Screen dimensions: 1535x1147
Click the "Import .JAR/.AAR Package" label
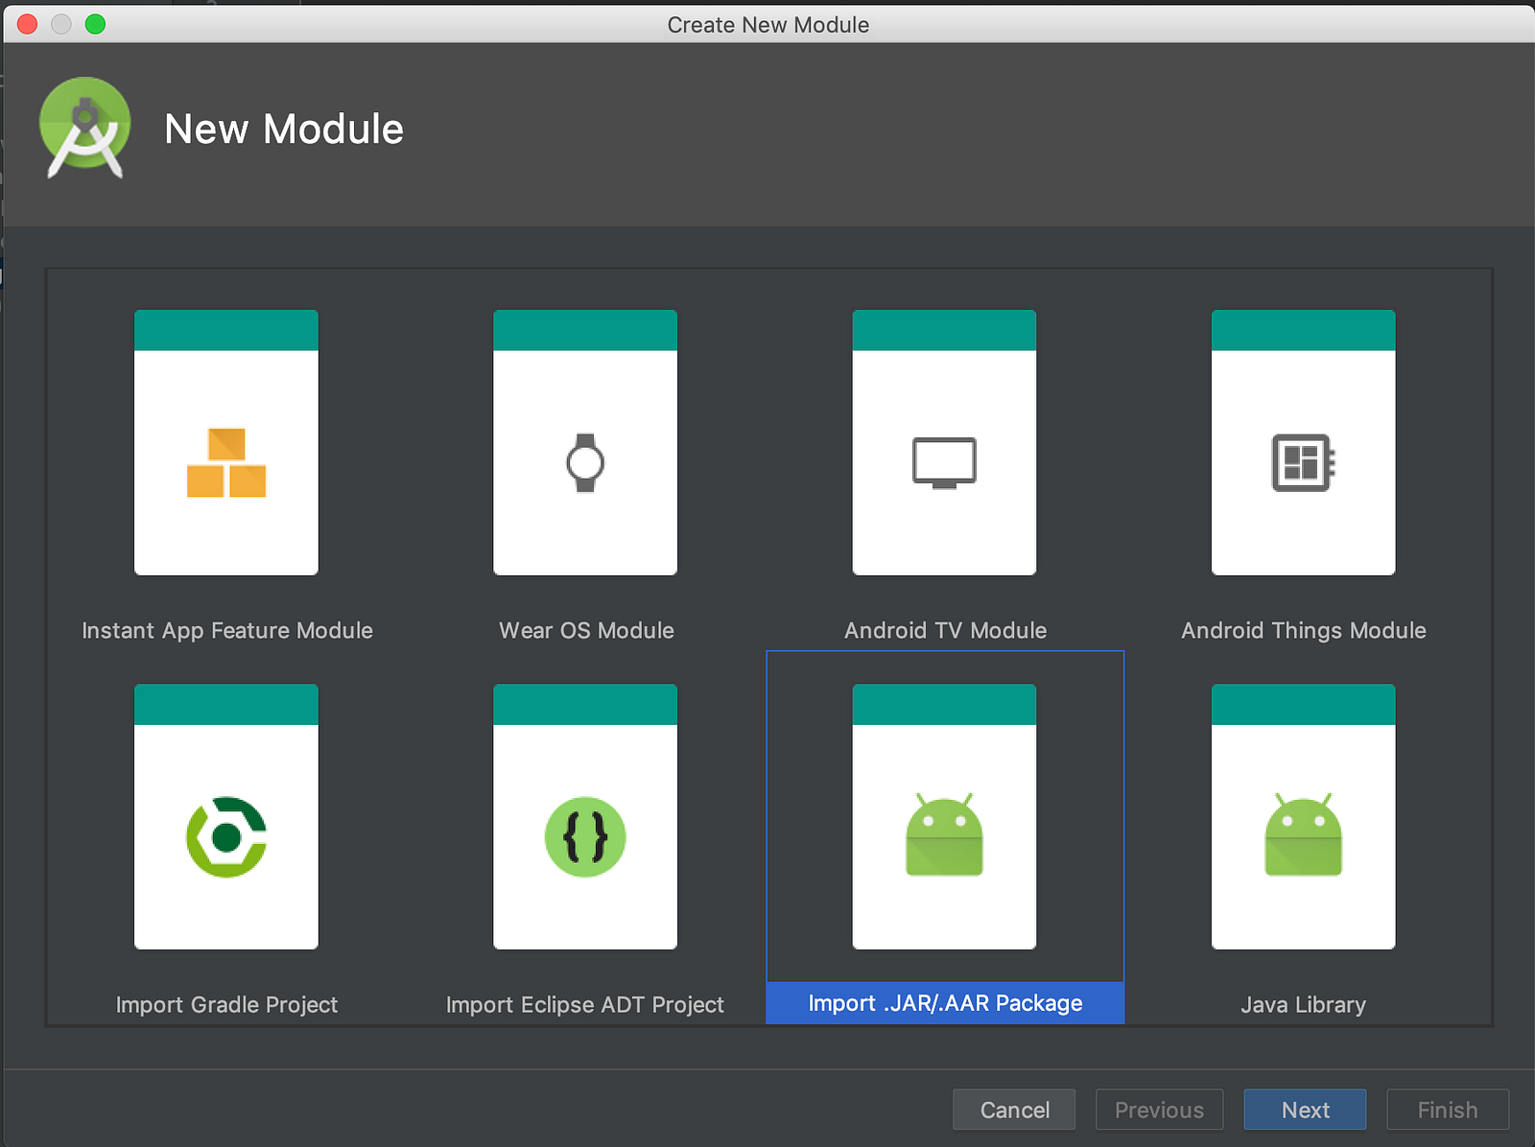(945, 1003)
